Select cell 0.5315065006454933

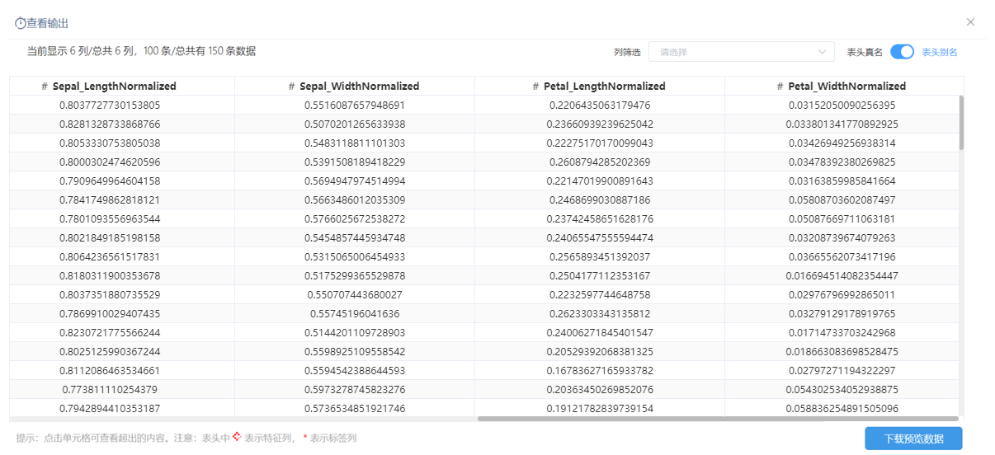pos(355,257)
